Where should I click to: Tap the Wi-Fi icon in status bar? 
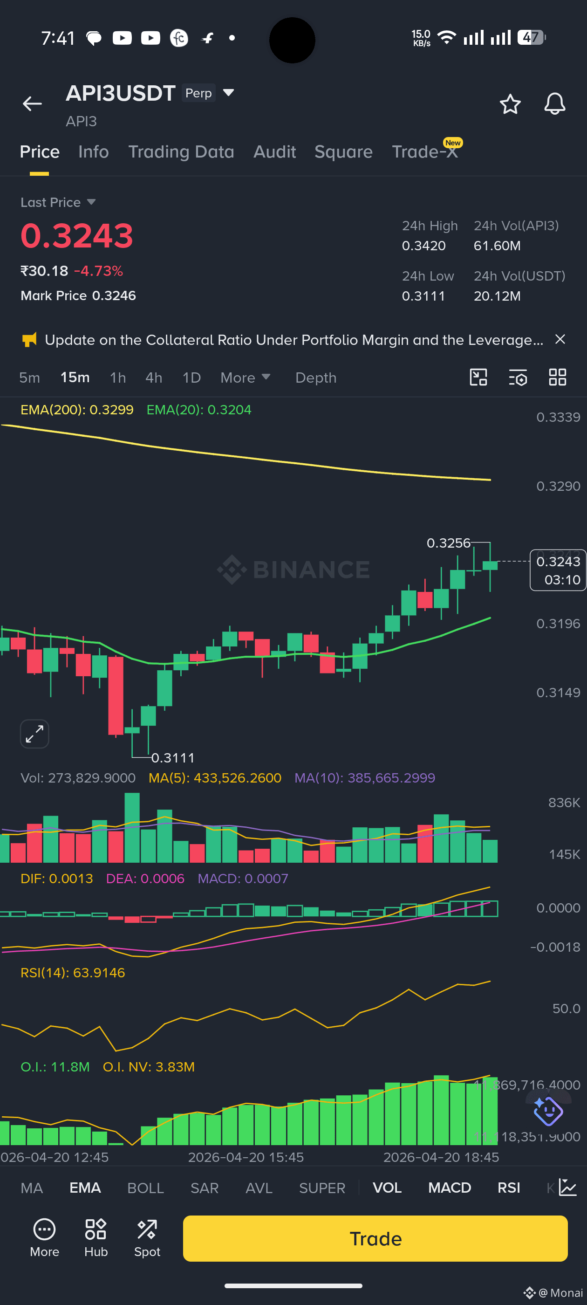click(x=446, y=37)
